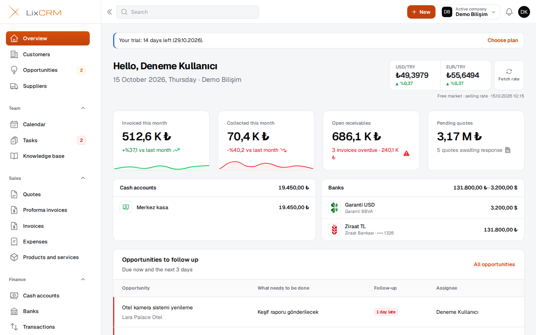This screenshot has width=536, height=335.
Task: Open Tasks in the sidebar
Action: click(x=48, y=140)
